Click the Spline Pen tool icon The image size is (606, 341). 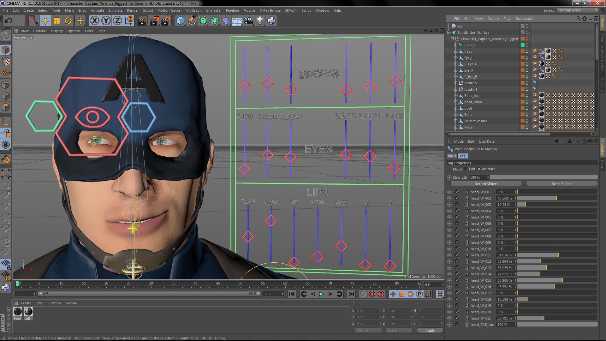(x=192, y=21)
